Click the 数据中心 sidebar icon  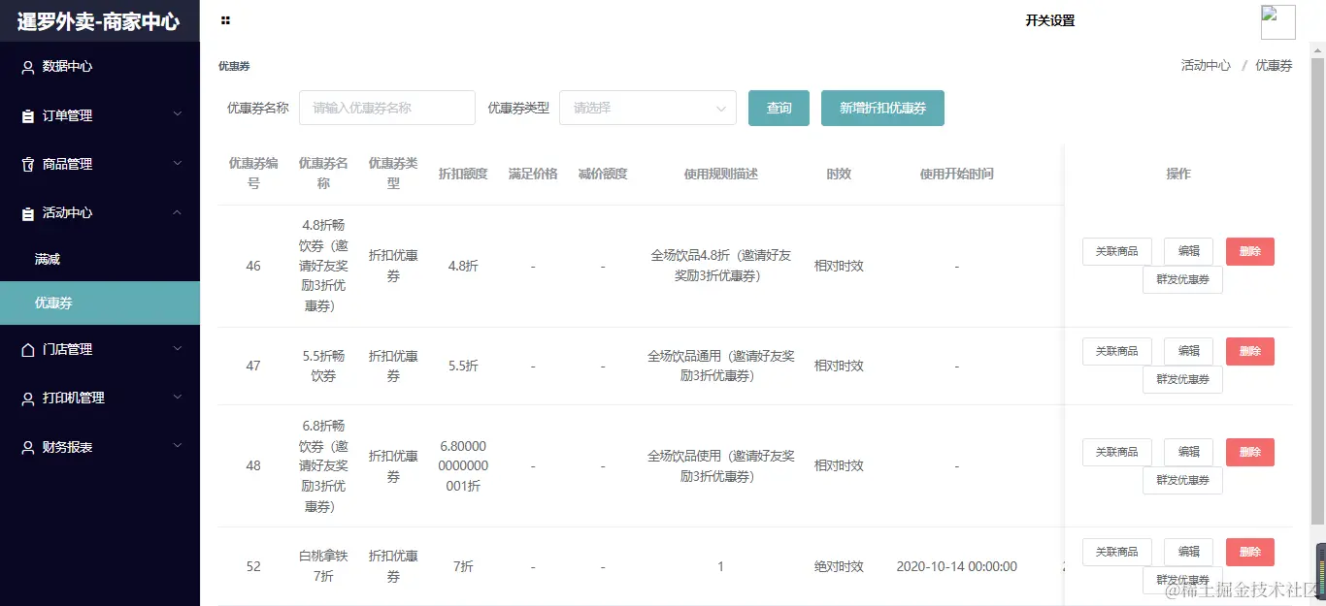click(x=28, y=67)
